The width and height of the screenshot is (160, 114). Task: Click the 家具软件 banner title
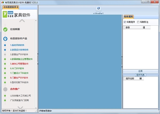pyautogui.click(x=22, y=15)
